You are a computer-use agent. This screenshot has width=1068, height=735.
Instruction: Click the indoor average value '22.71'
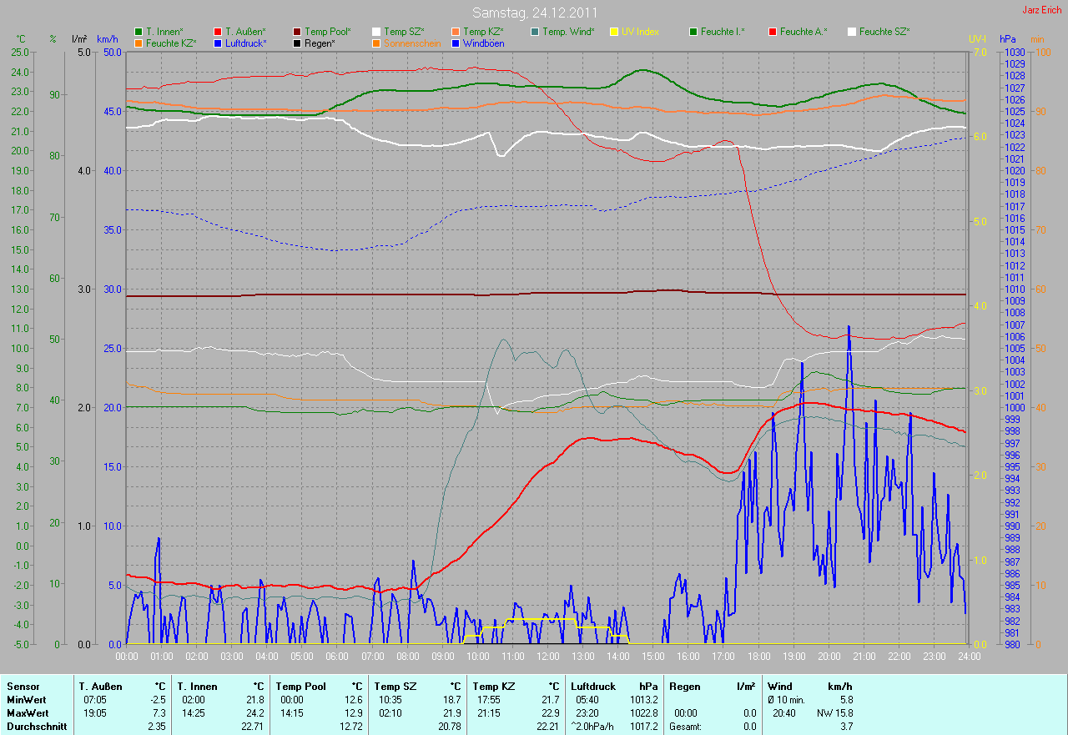point(252,727)
